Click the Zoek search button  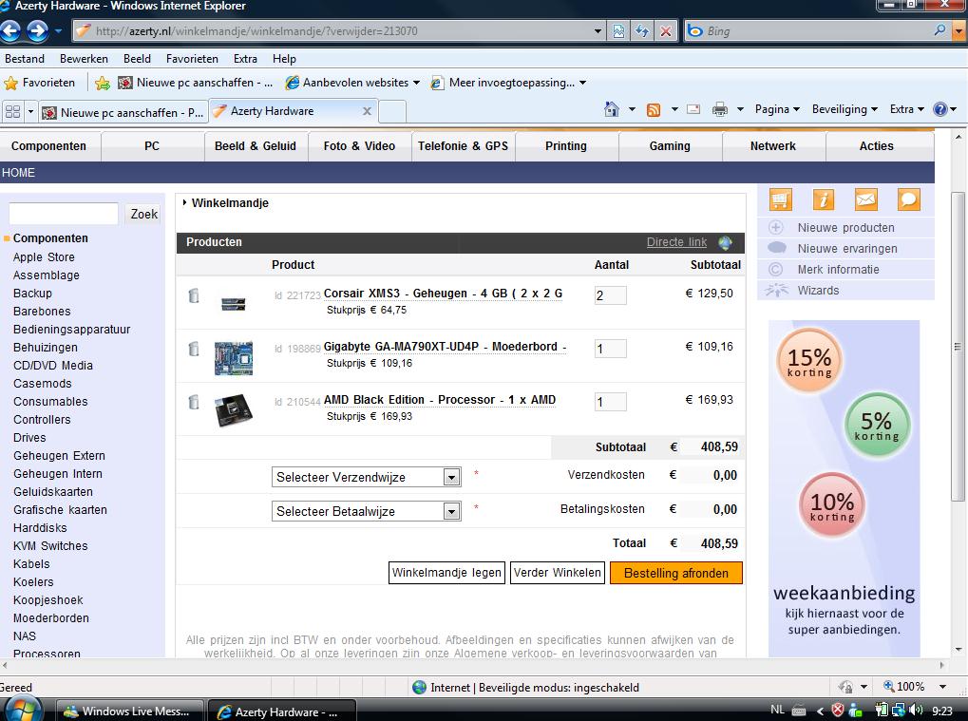coord(143,214)
